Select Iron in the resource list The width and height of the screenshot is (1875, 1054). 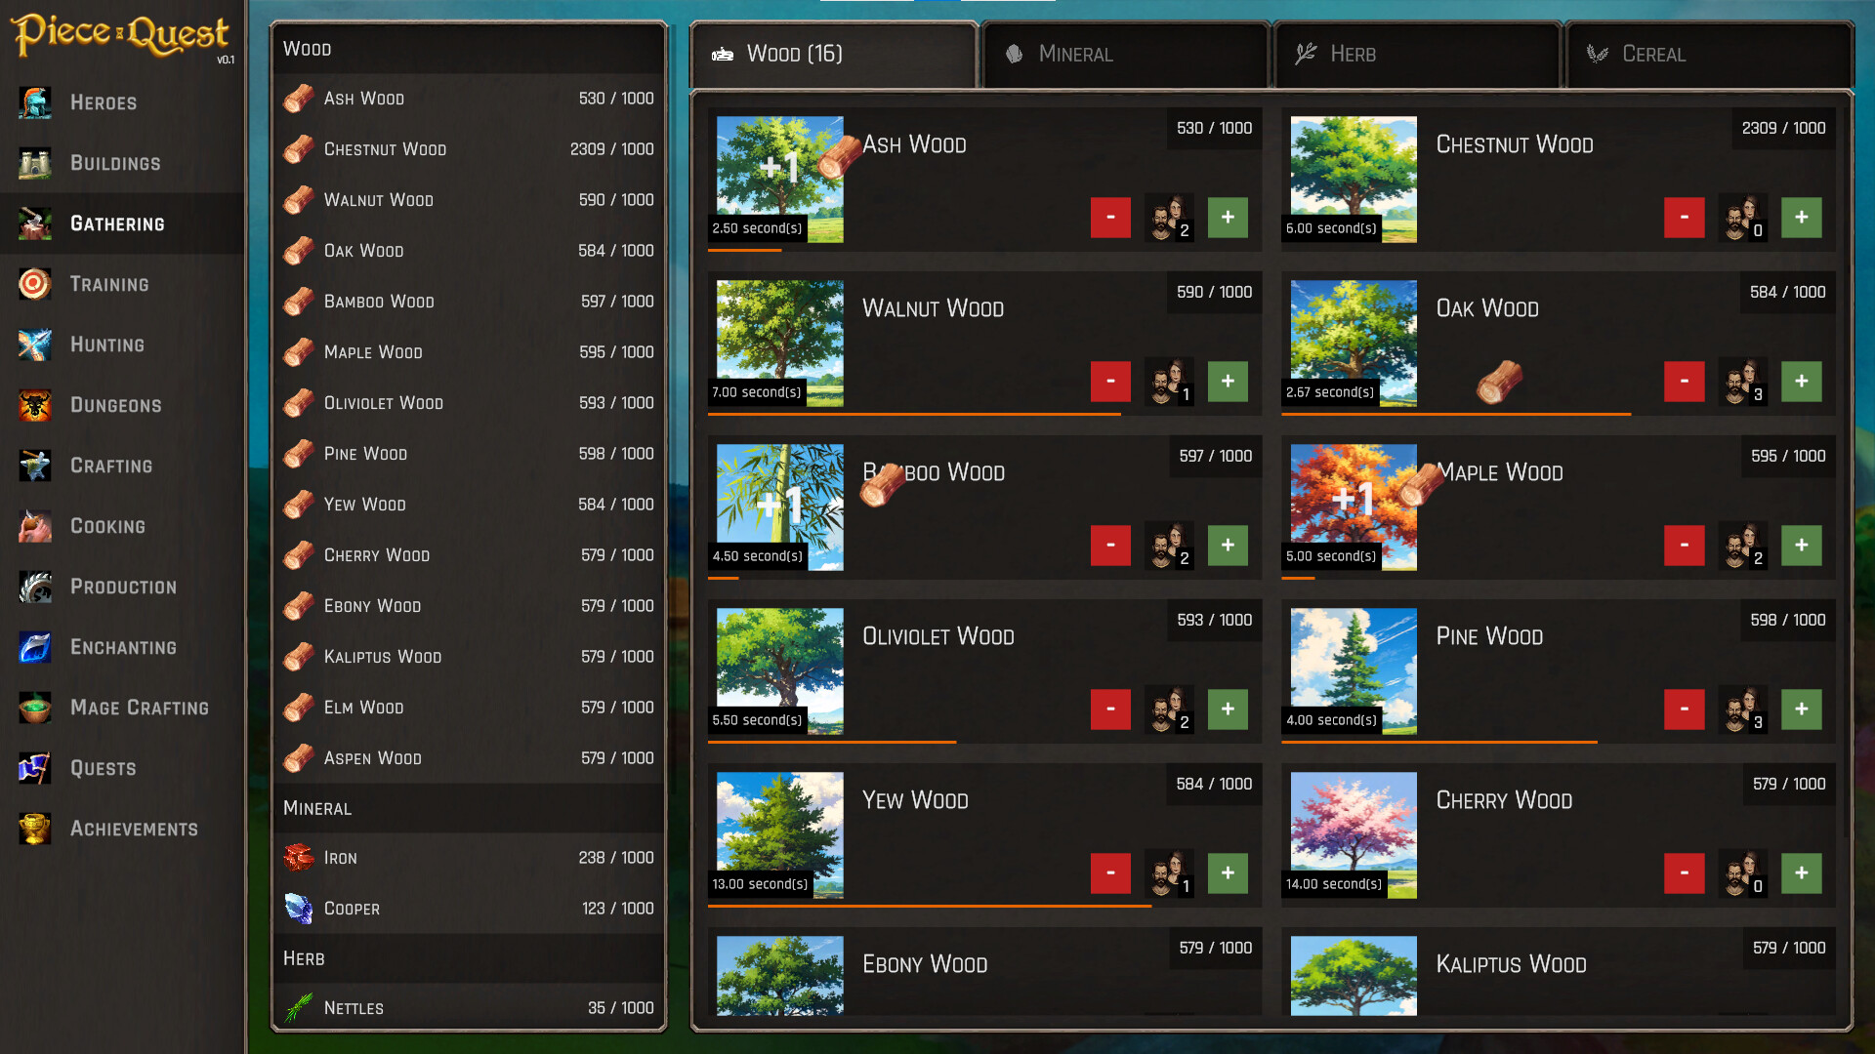(469, 858)
